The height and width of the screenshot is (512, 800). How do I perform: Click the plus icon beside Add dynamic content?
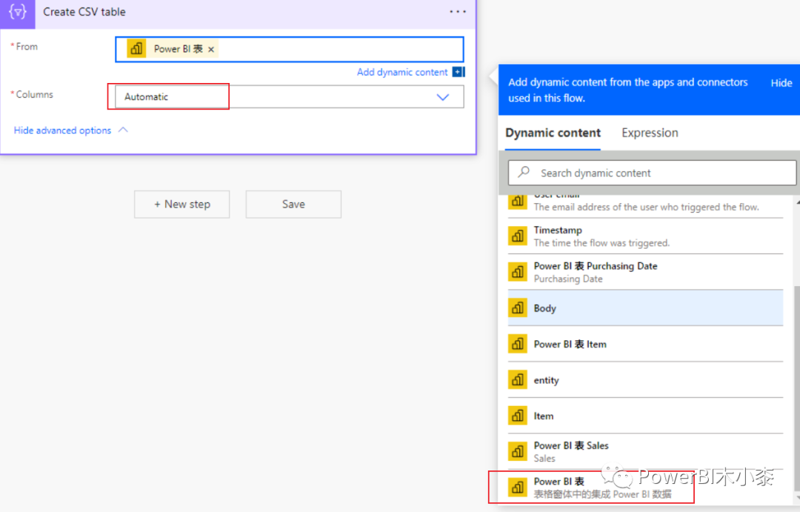click(x=459, y=72)
